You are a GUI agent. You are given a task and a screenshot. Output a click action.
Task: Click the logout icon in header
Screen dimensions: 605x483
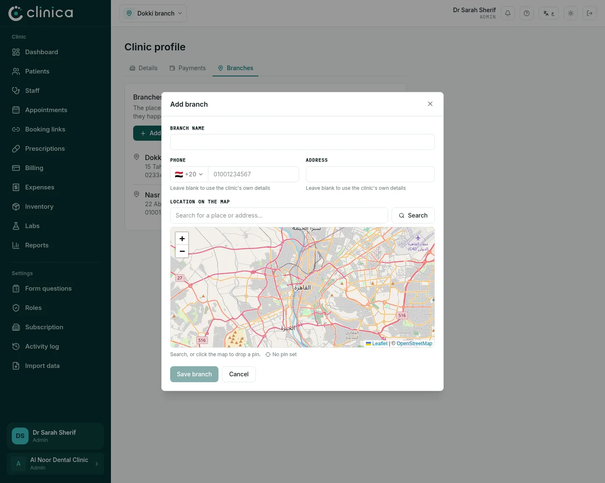(x=589, y=13)
